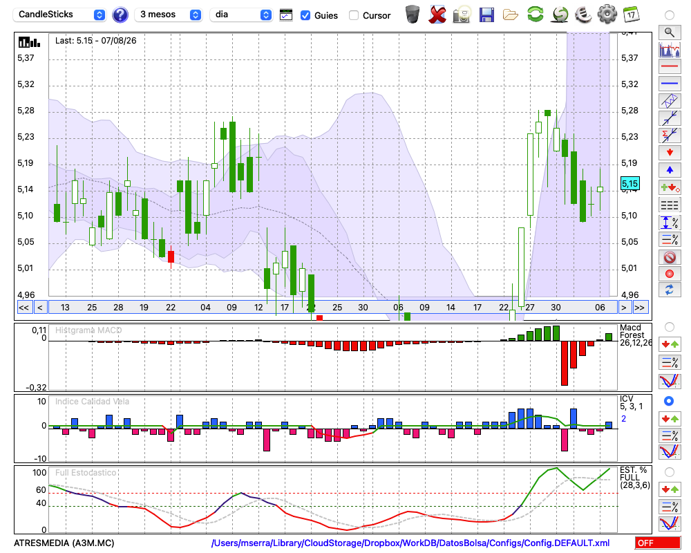This screenshot has width=691, height=553.
Task: Click the << jump to start button
Action: click(x=23, y=308)
